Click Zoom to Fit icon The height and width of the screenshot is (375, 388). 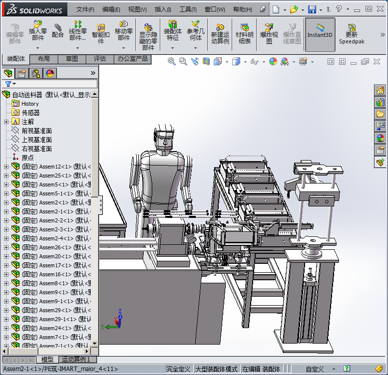171,61
